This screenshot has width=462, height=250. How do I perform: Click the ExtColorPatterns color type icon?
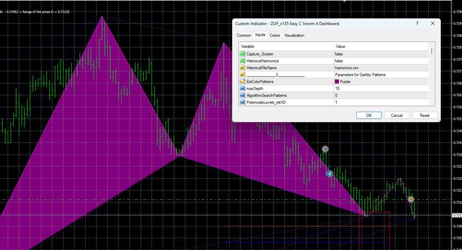(242, 82)
